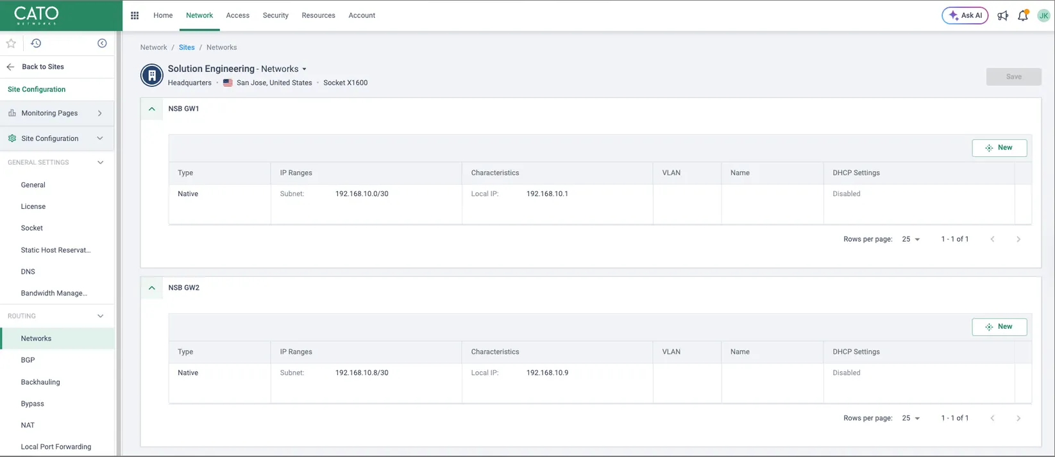This screenshot has height=457, width=1055.
Task: Collapse the NSB GW2 section
Action: [x=152, y=288]
